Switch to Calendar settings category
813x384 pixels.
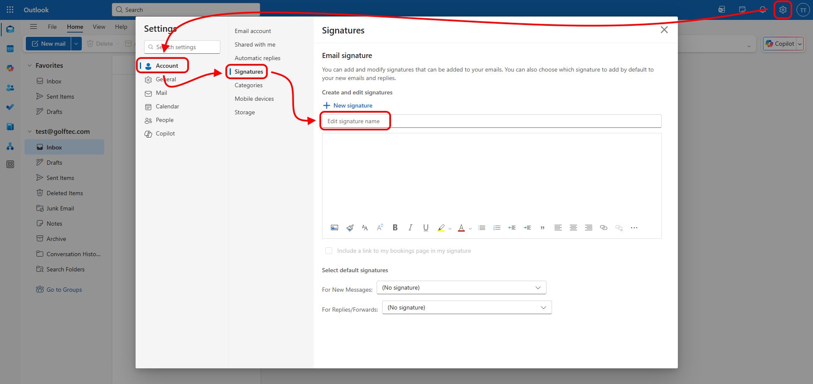(167, 106)
